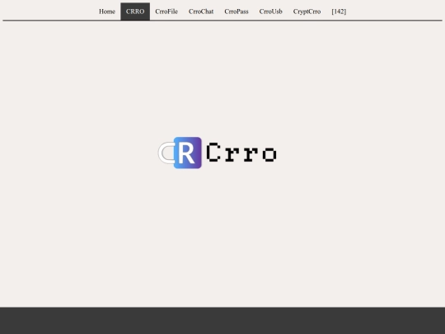Screen dimensions: 445x334
Task: Open the CrroFile page
Action: (166, 12)
